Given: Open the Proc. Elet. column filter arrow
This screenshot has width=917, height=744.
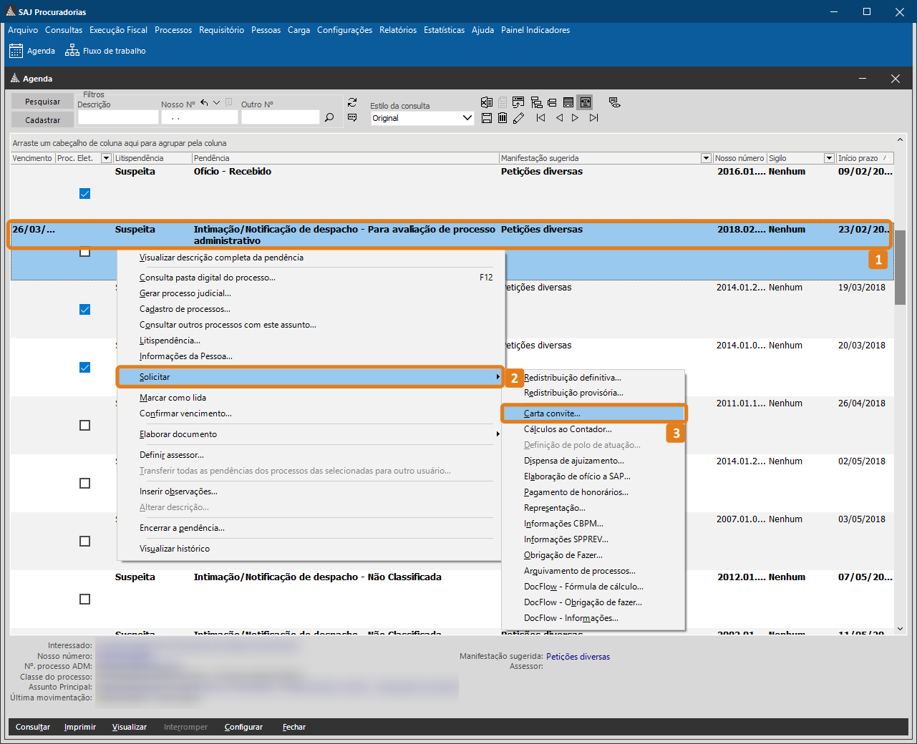Looking at the screenshot, I should pos(107,158).
